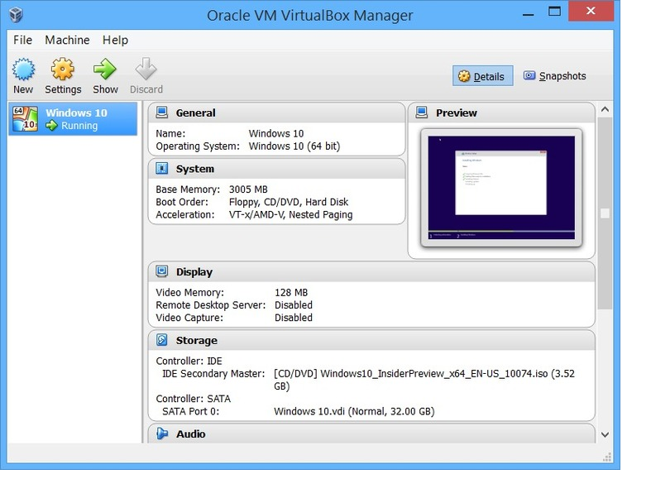Click 'VT-x/AMD-V, Nested Paging' acceleration value
This screenshot has width=651, height=479.
[290, 214]
